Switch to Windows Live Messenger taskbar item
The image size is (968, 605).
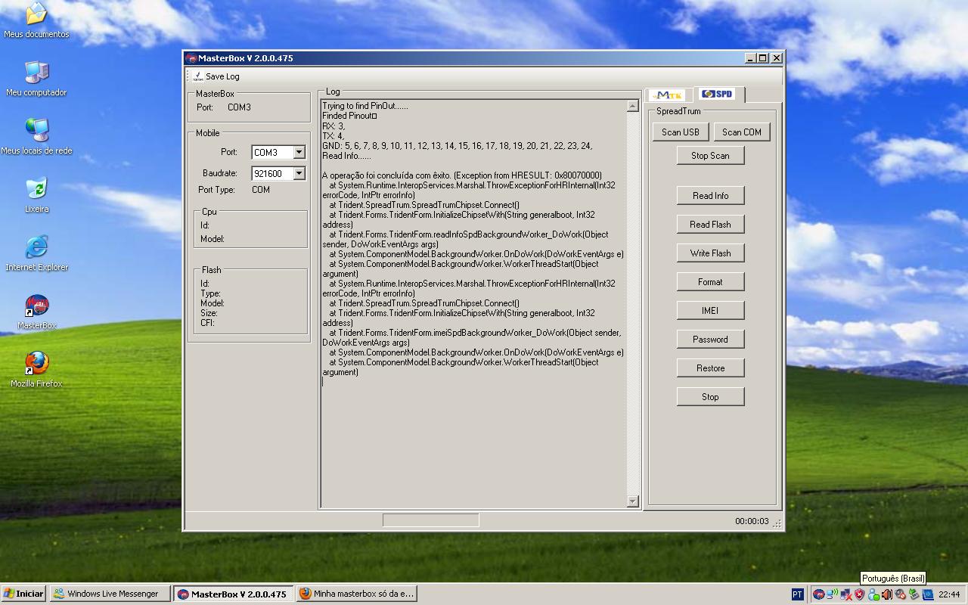110,594
